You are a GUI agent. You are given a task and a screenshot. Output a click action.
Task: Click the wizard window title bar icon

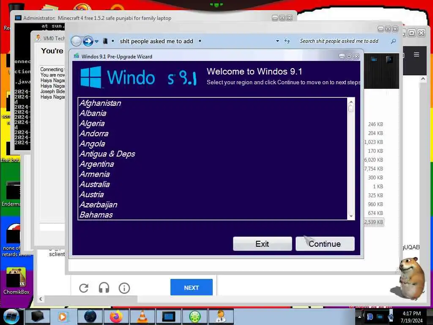click(77, 56)
